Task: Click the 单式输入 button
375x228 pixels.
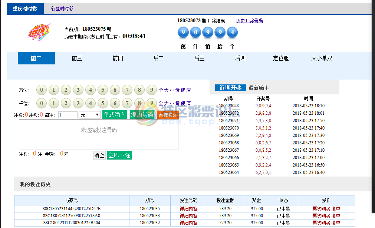Action: coord(115,115)
